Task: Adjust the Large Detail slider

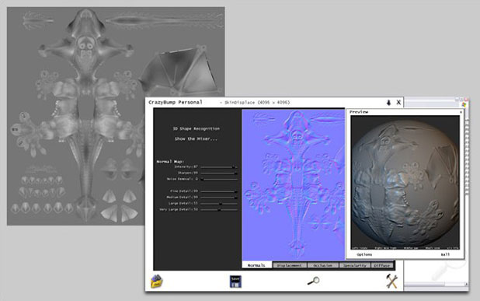Action: (x=219, y=204)
